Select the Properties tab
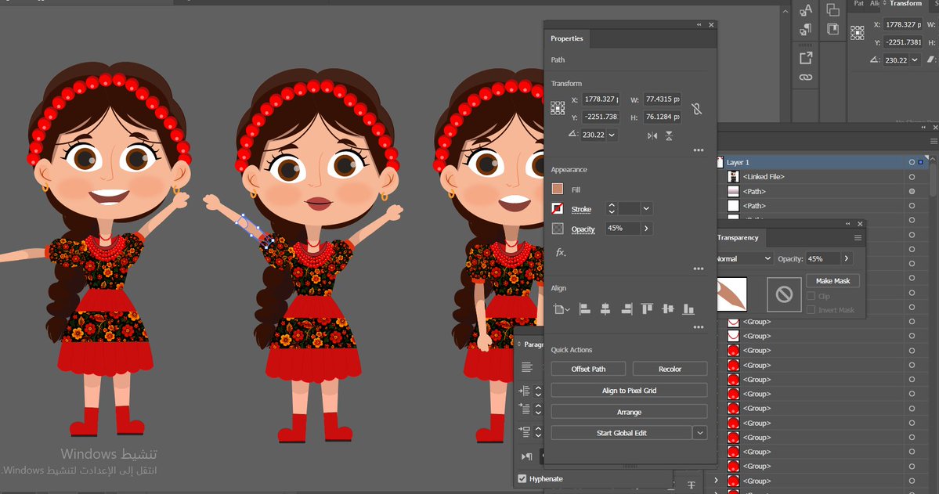The height and width of the screenshot is (494, 939). (566, 38)
